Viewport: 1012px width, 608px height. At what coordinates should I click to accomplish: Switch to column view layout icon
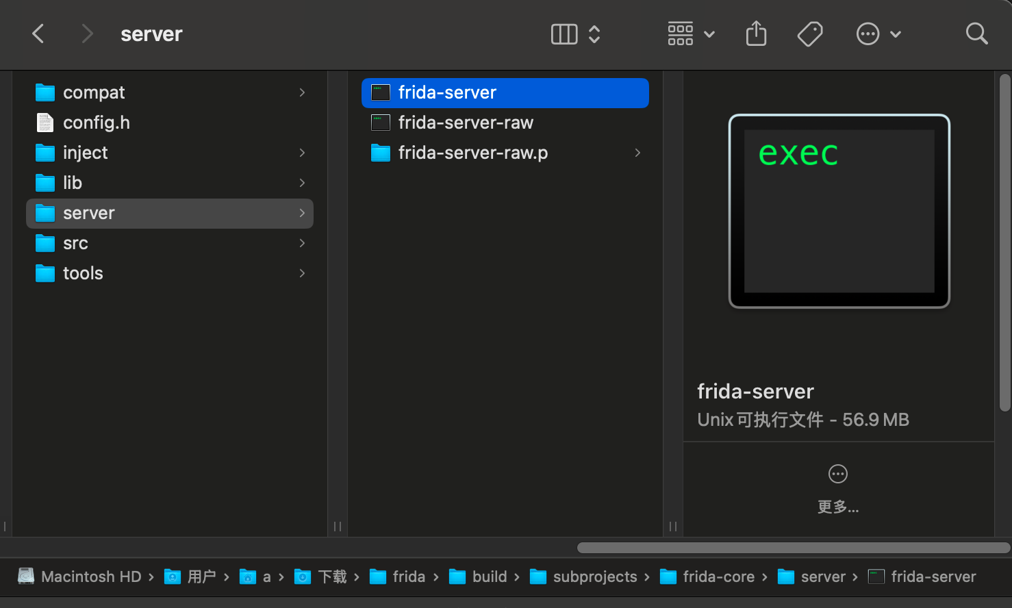point(564,34)
